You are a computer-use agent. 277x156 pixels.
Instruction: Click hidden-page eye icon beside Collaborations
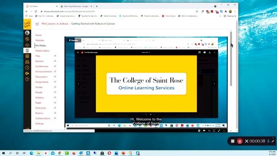click(x=55, y=118)
